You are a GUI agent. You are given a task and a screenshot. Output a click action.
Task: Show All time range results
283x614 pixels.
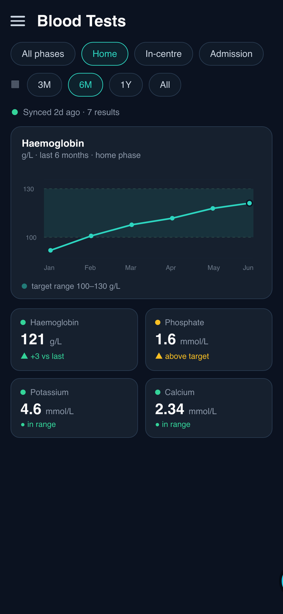click(x=165, y=85)
